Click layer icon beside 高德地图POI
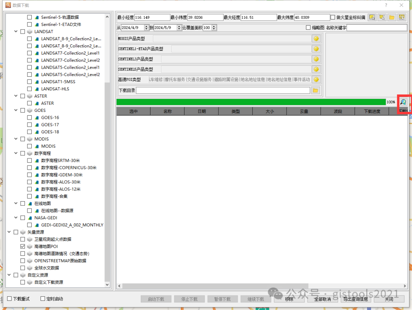412x310 pixels. 30,247
